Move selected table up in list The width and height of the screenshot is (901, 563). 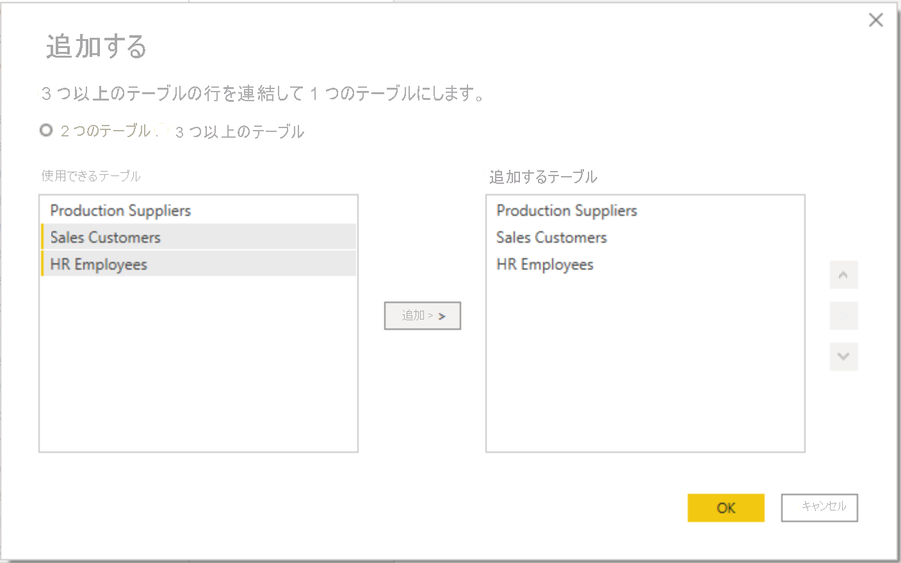(x=843, y=275)
